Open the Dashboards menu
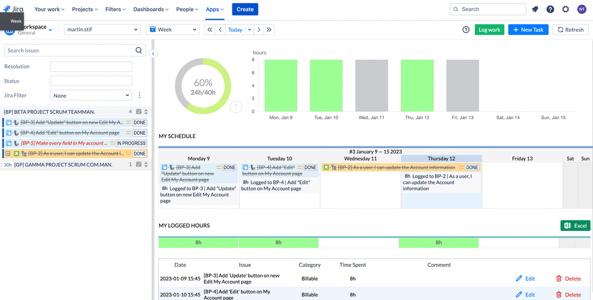The height and width of the screenshot is (300, 593). [150, 9]
